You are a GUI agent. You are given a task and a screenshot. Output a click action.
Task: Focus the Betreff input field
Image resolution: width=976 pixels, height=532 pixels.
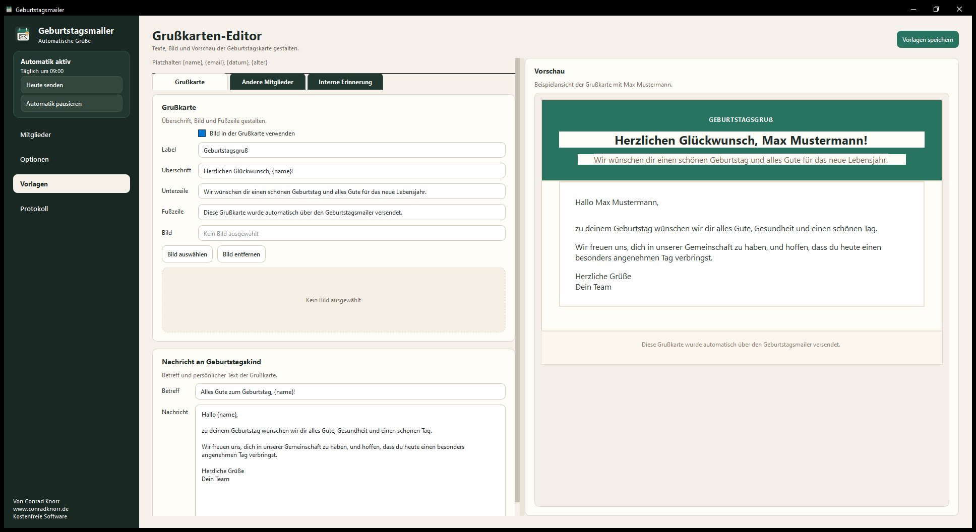click(350, 391)
